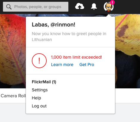
Task: Open the notifications bell
Action: [x=94, y=7]
